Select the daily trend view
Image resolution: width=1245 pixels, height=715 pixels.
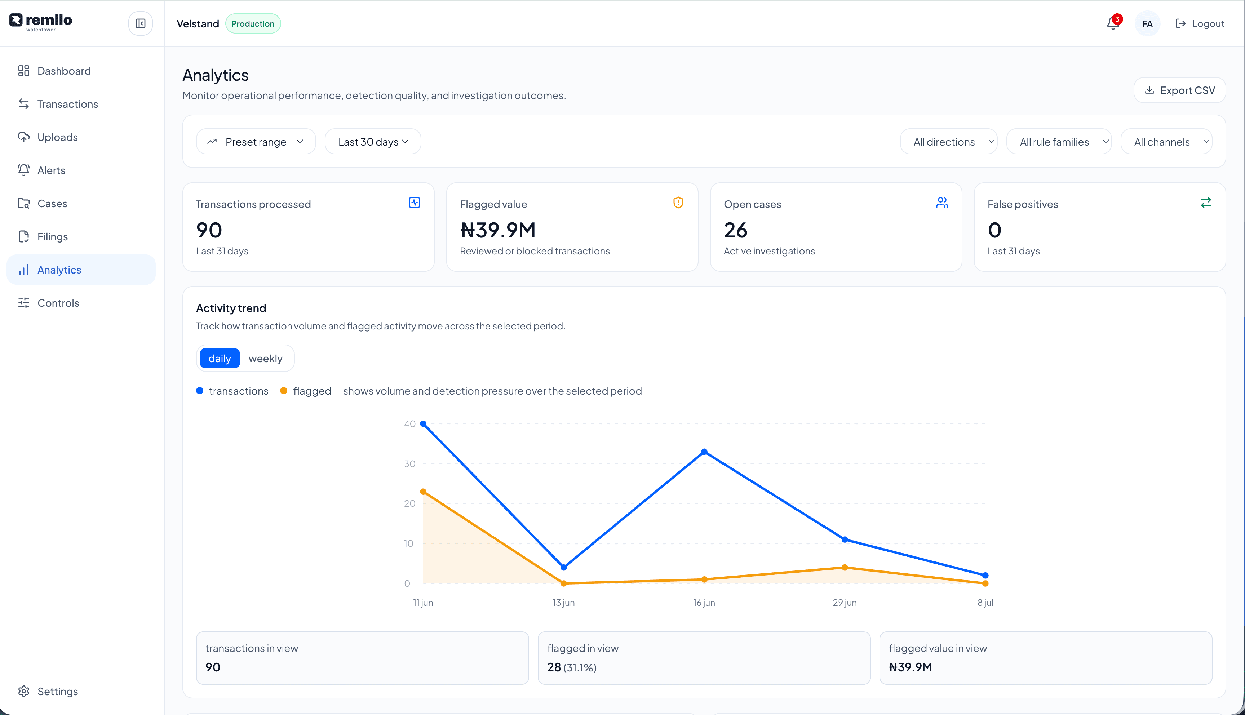click(220, 359)
